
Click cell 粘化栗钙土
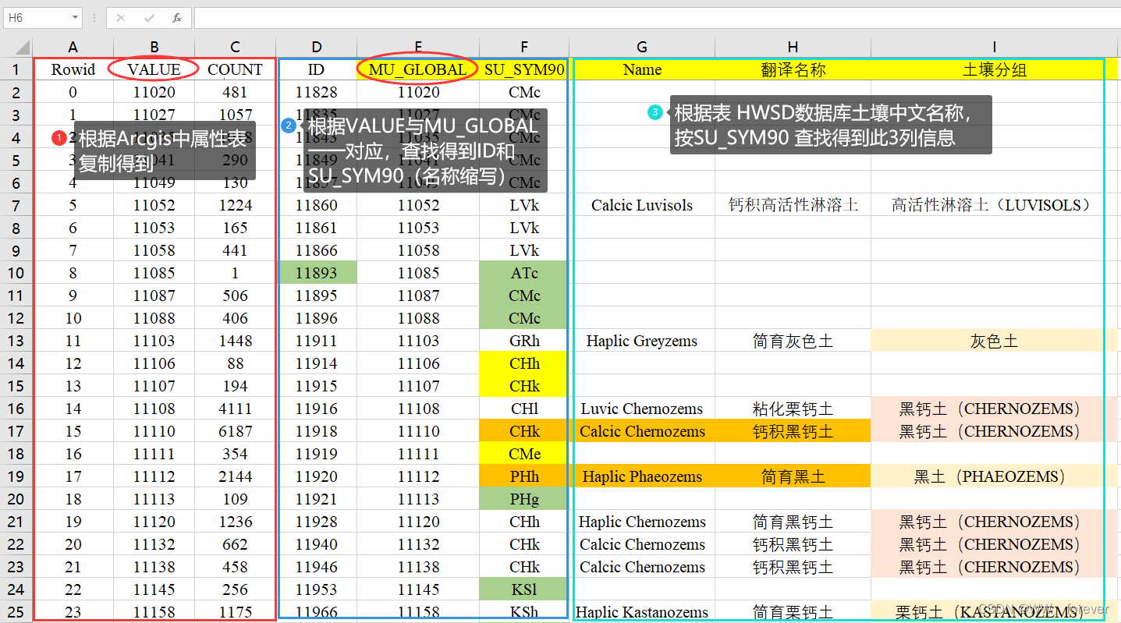click(x=793, y=409)
